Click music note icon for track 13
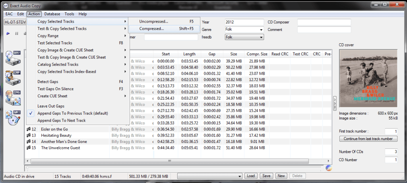This screenshot has height=183, width=407. point(29,135)
